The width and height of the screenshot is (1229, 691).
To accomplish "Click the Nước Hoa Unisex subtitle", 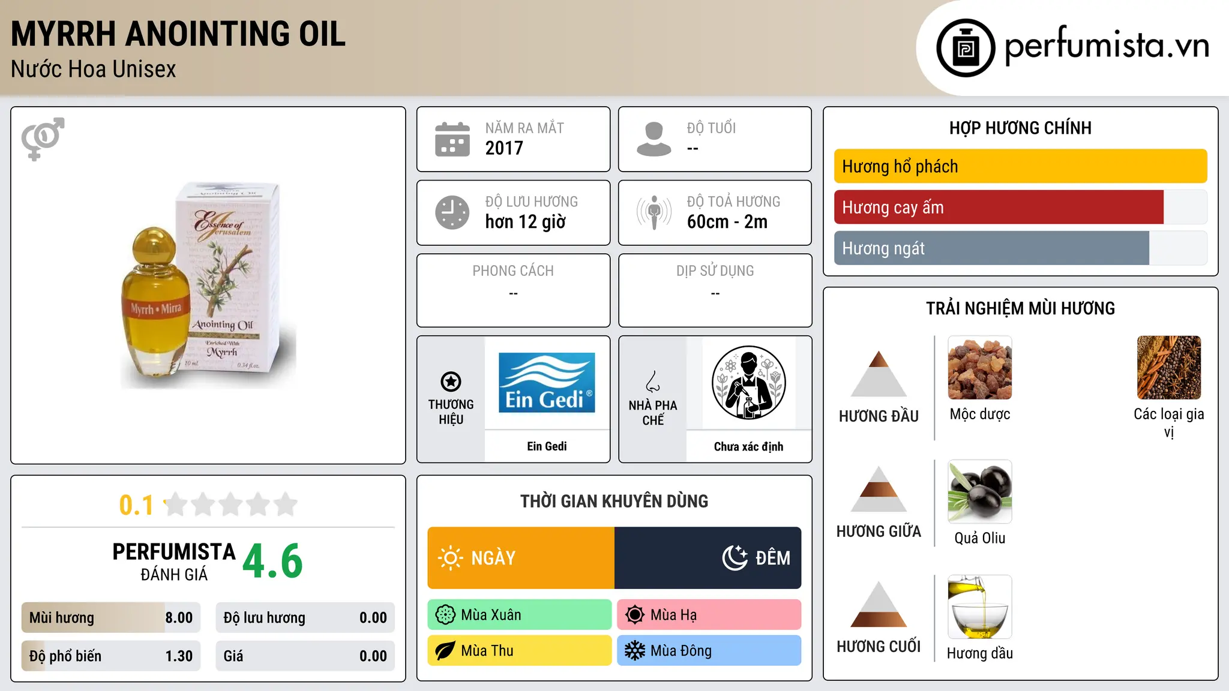I will pos(94,70).
